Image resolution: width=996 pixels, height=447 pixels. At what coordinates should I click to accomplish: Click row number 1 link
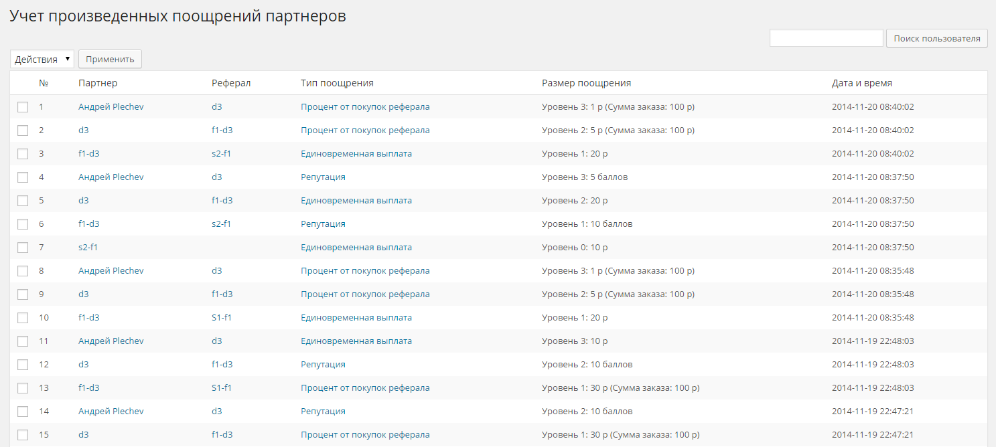tap(41, 107)
